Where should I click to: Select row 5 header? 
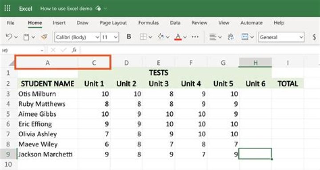point(8,114)
